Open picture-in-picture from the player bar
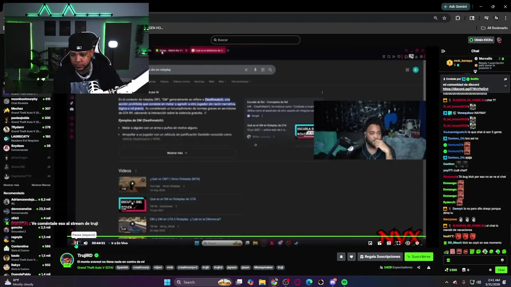The height and width of the screenshot is (287, 511). (370, 243)
